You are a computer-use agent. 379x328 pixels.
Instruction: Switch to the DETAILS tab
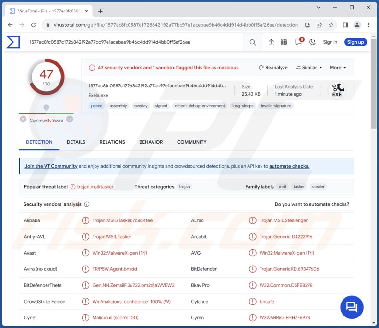76,142
